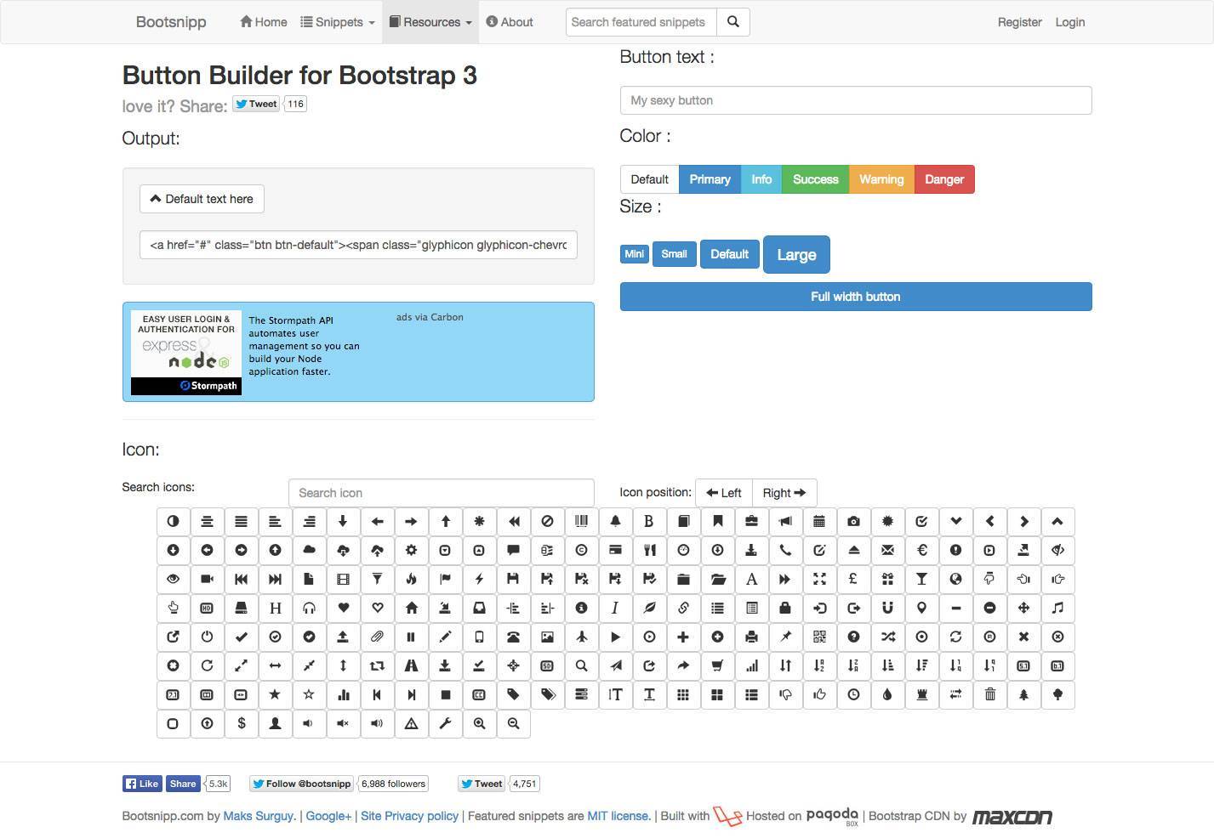Set button size to Large
The width and height of the screenshot is (1214, 838).
[796, 254]
